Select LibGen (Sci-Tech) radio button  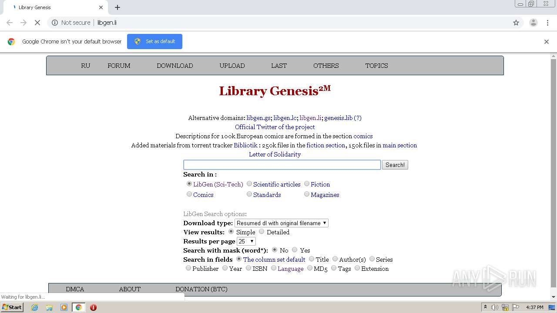tap(189, 184)
